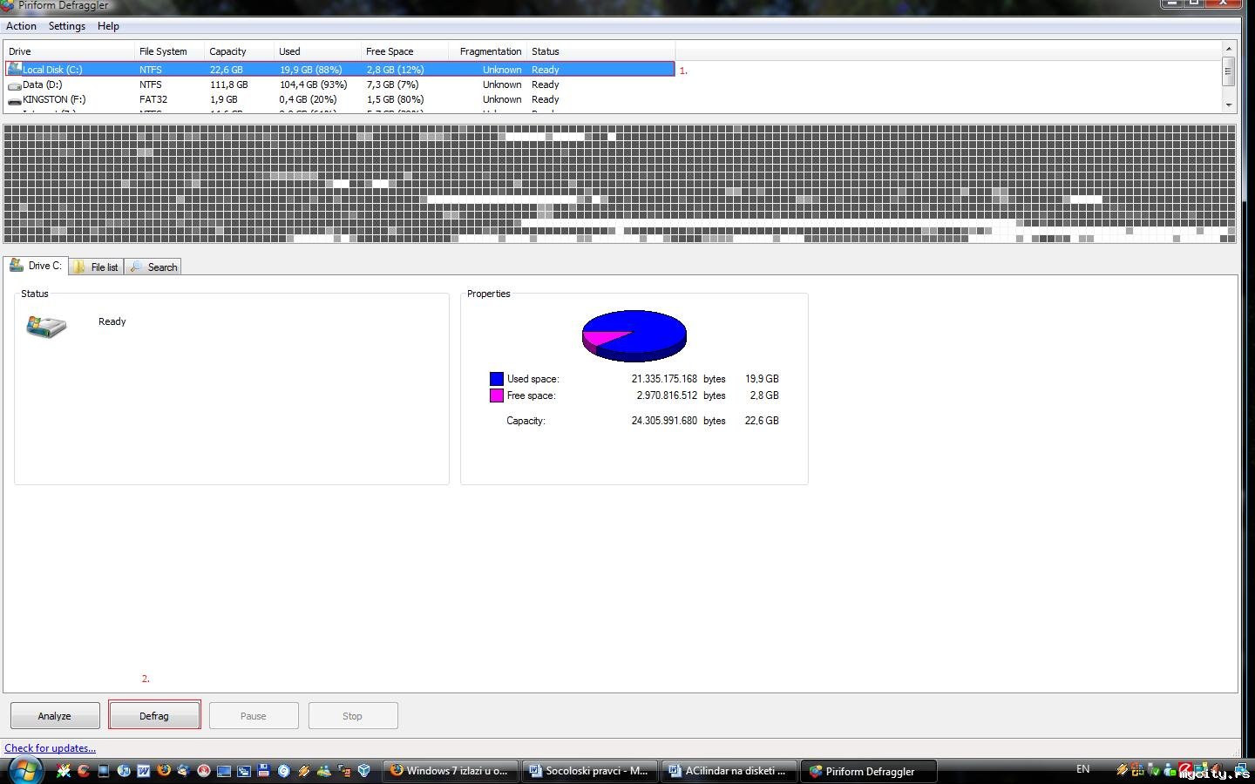The height and width of the screenshot is (784, 1255).
Task: Open the Action menu
Action: [21, 26]
